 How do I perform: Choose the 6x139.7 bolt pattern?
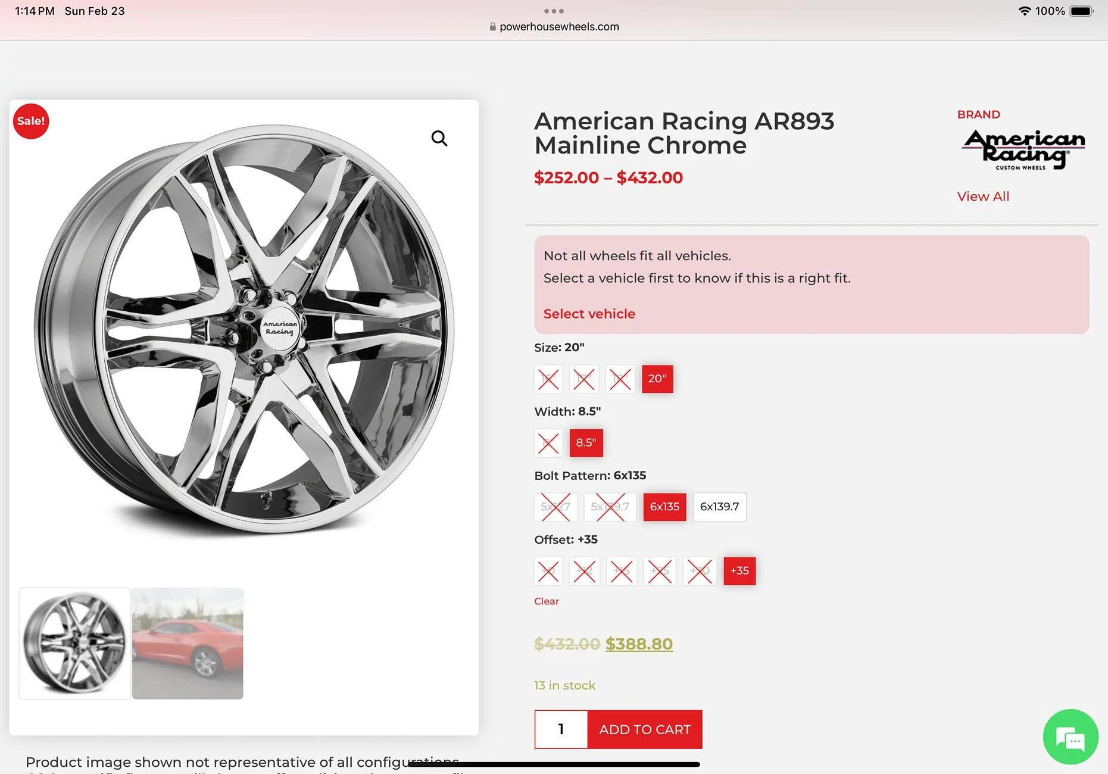[719, 507]
